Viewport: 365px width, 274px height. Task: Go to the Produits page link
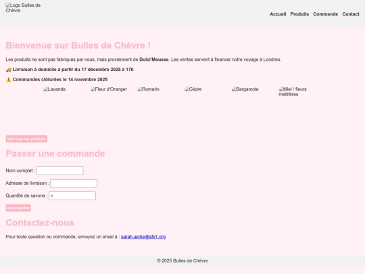coord(299,14)
